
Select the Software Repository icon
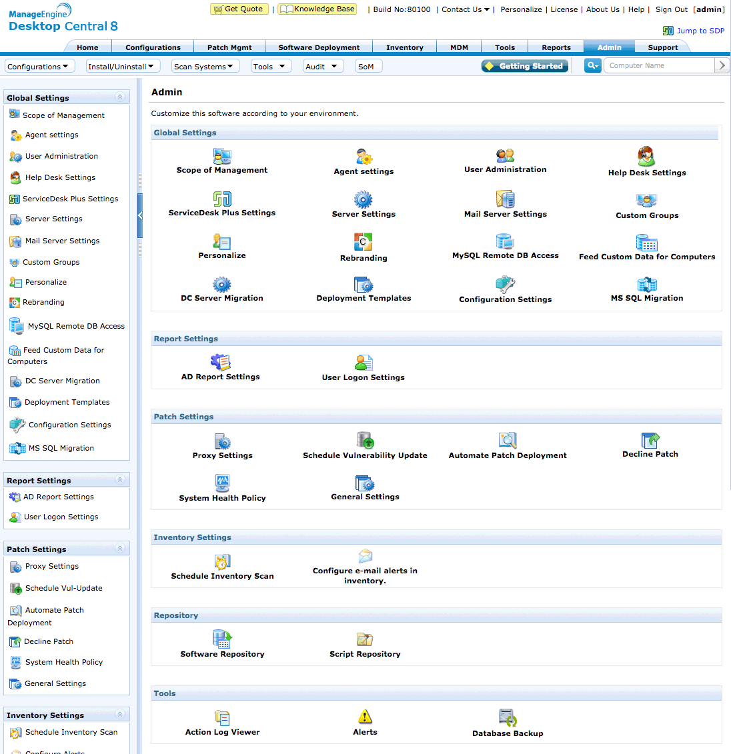(222, 639)
